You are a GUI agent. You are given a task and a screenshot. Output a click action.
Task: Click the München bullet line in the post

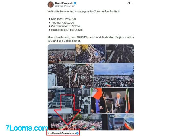pos(63,19)
